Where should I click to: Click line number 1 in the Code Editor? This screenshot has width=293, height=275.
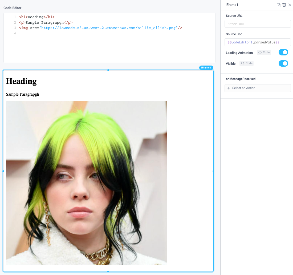tap(15, 17)
